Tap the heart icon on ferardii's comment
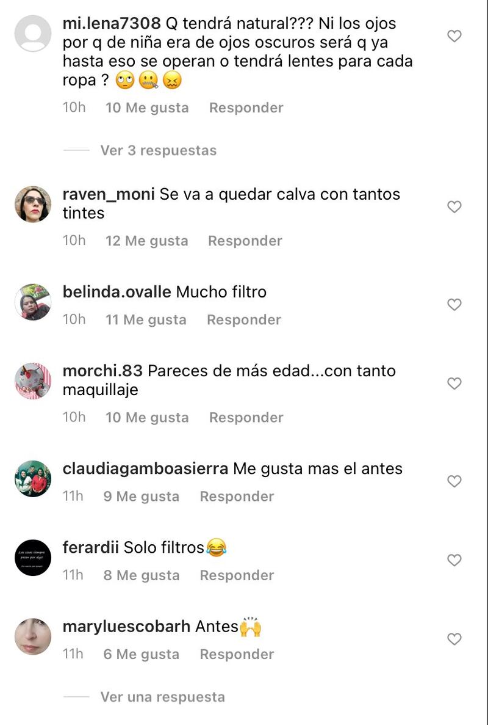 pyautogui.click(x=454, y=561)
